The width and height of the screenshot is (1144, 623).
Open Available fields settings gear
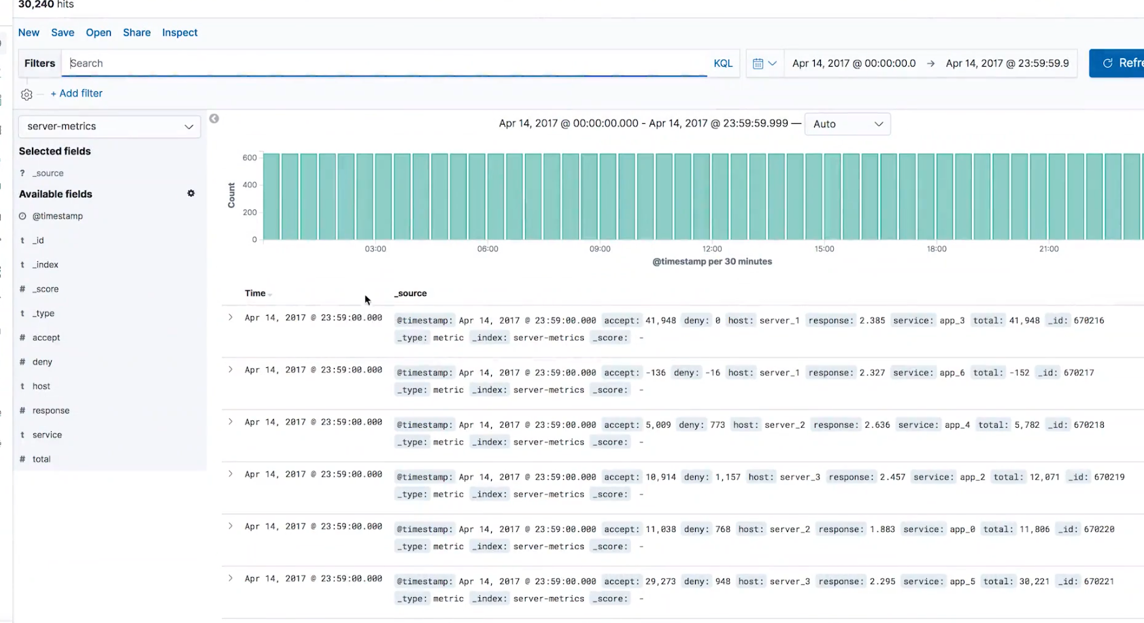[191, 193]
